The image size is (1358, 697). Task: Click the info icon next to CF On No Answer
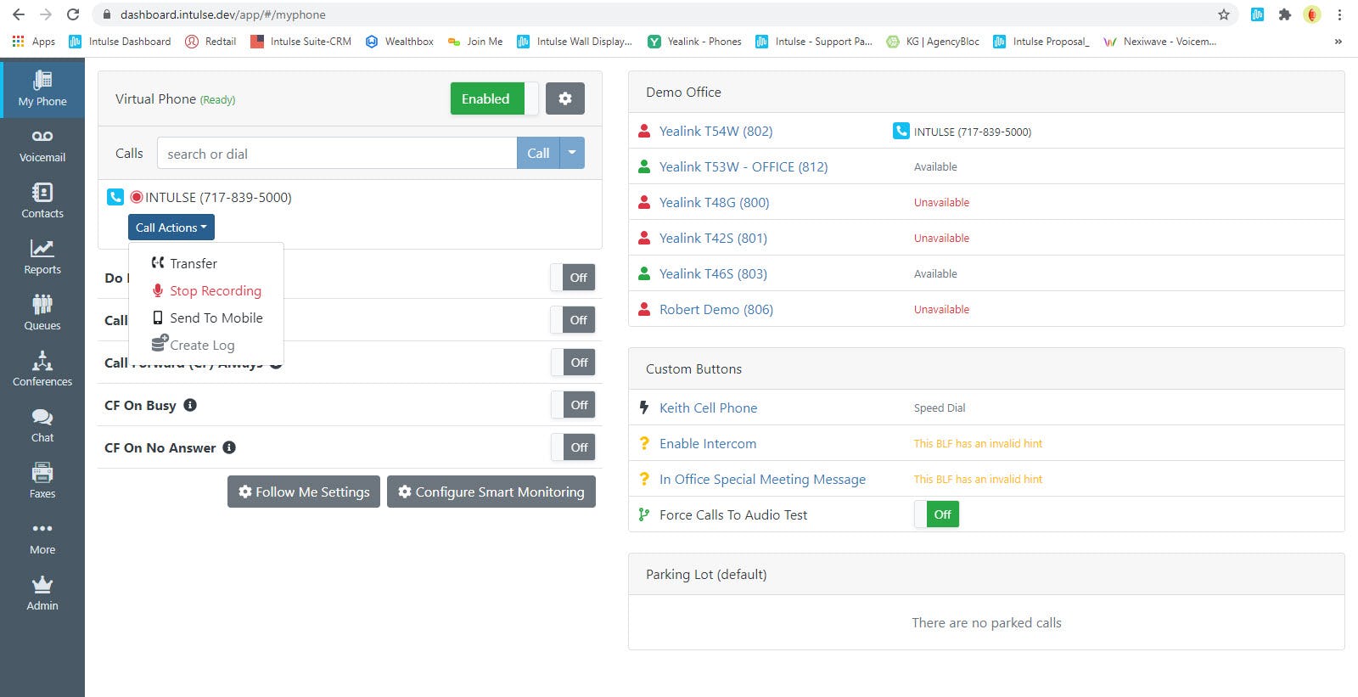click(x=229, y=447)
